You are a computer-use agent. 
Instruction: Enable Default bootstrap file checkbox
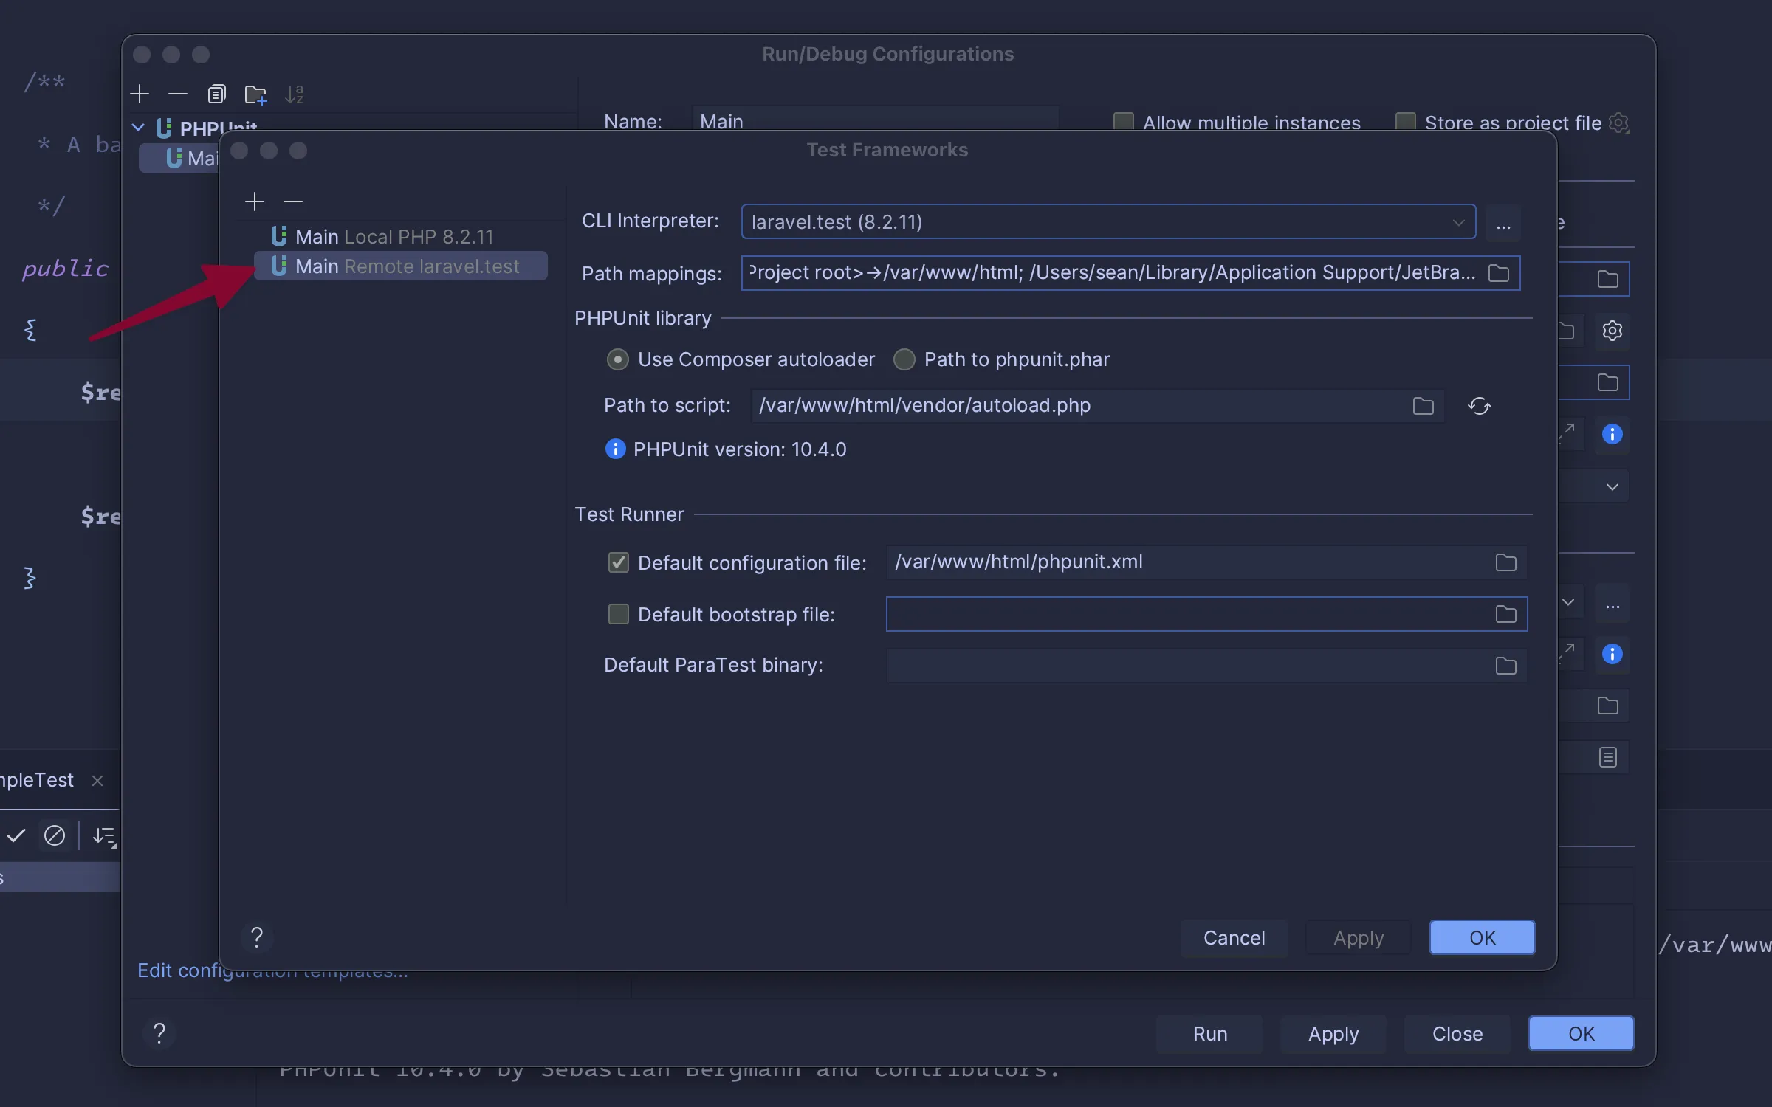618,614
